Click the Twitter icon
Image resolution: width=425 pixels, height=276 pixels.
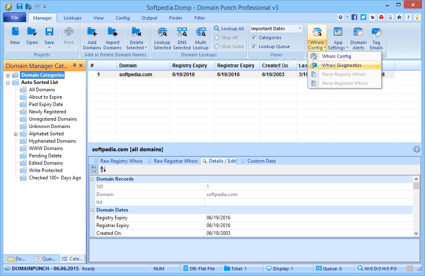[363, 17]
